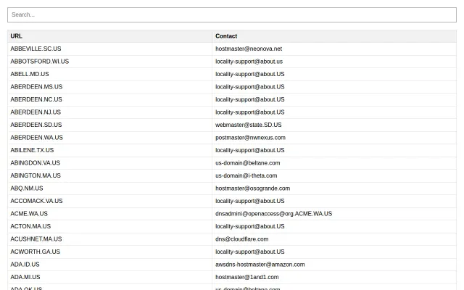464x290 pixels.
Task: Select the ABINGTON.MA.US cell
Action: [x=109, y=176]
